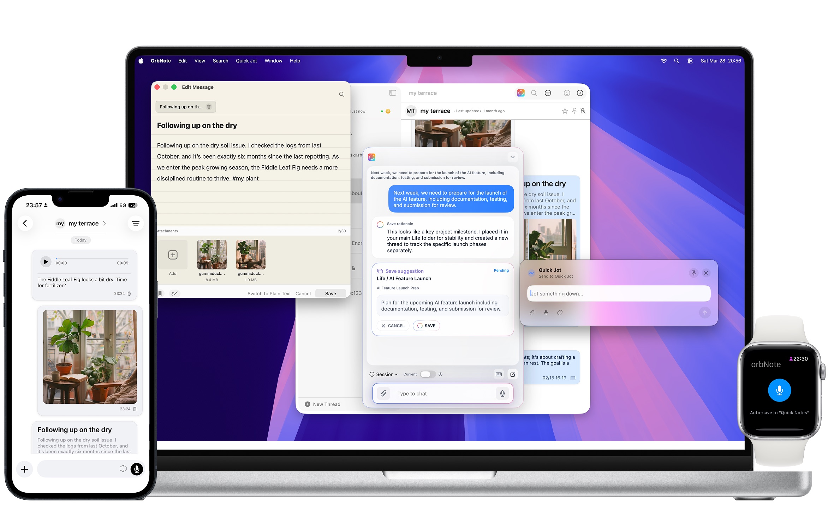Open the phone filter menu icon
The image size is (828, 505).
point(135,223)
